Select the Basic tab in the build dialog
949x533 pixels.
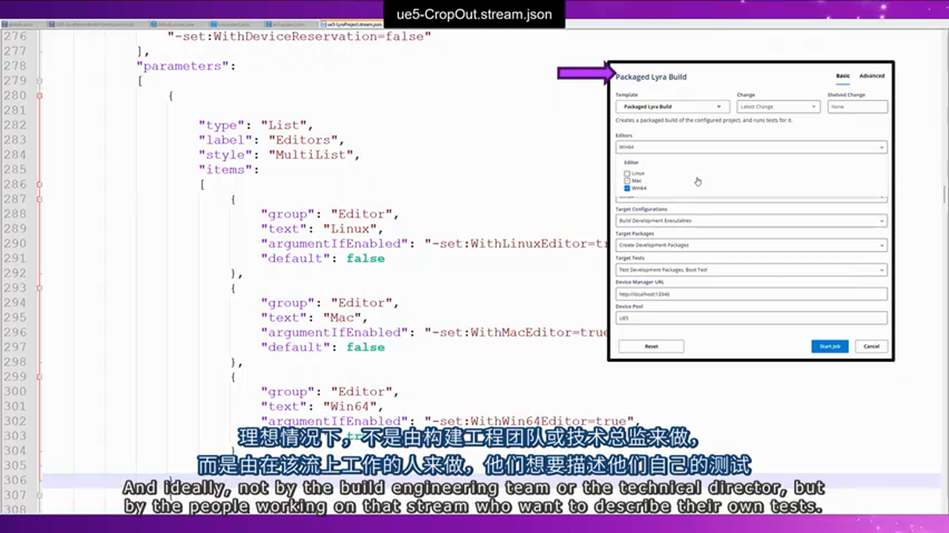[x=842, y=76]
